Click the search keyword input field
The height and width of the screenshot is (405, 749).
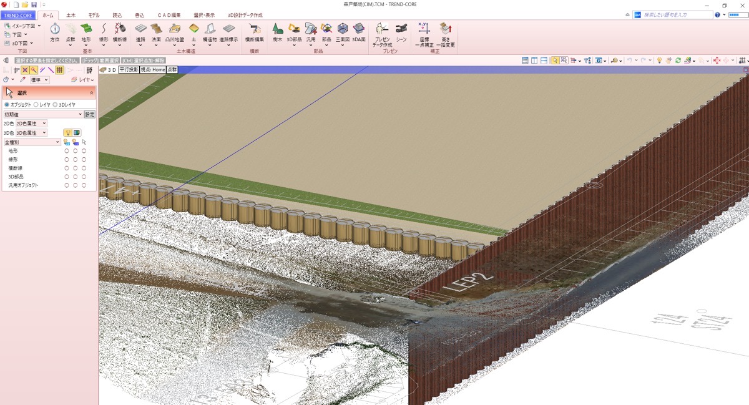point(677,14)
